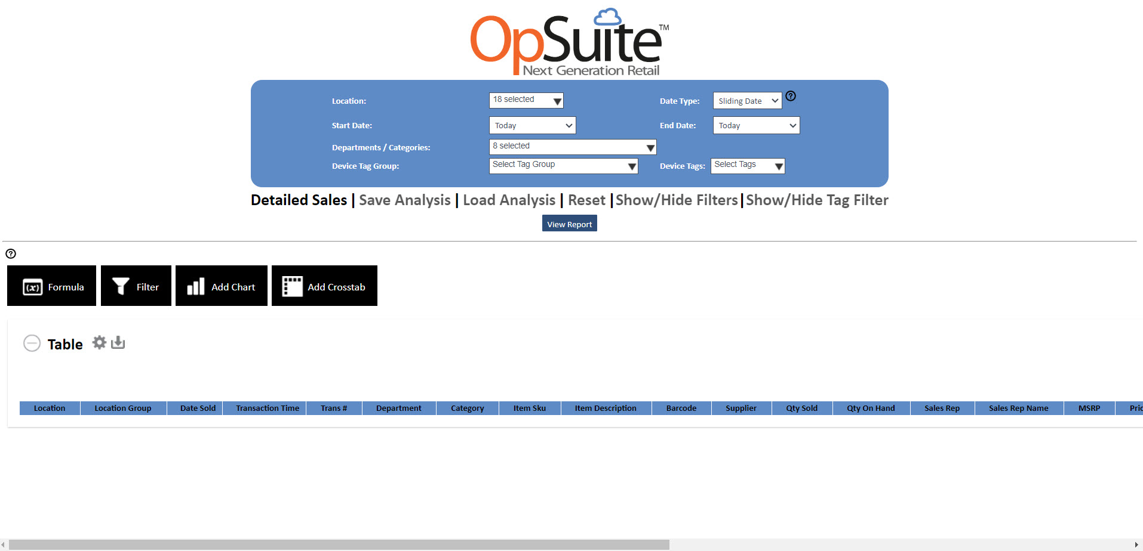Open Table settings gear icon
The image size is (1143, 551).
click(x=99, y=342)
